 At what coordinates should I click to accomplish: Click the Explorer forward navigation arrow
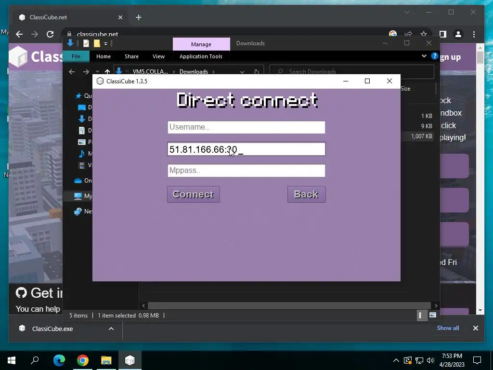pos(86,72)
